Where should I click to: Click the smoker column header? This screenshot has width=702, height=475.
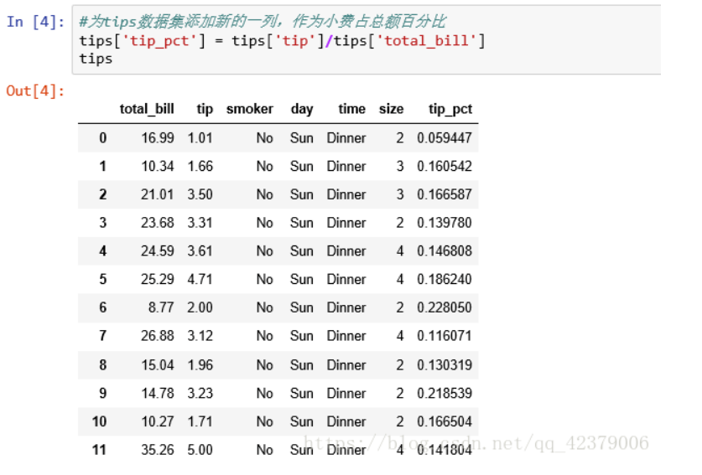(249, 109)
